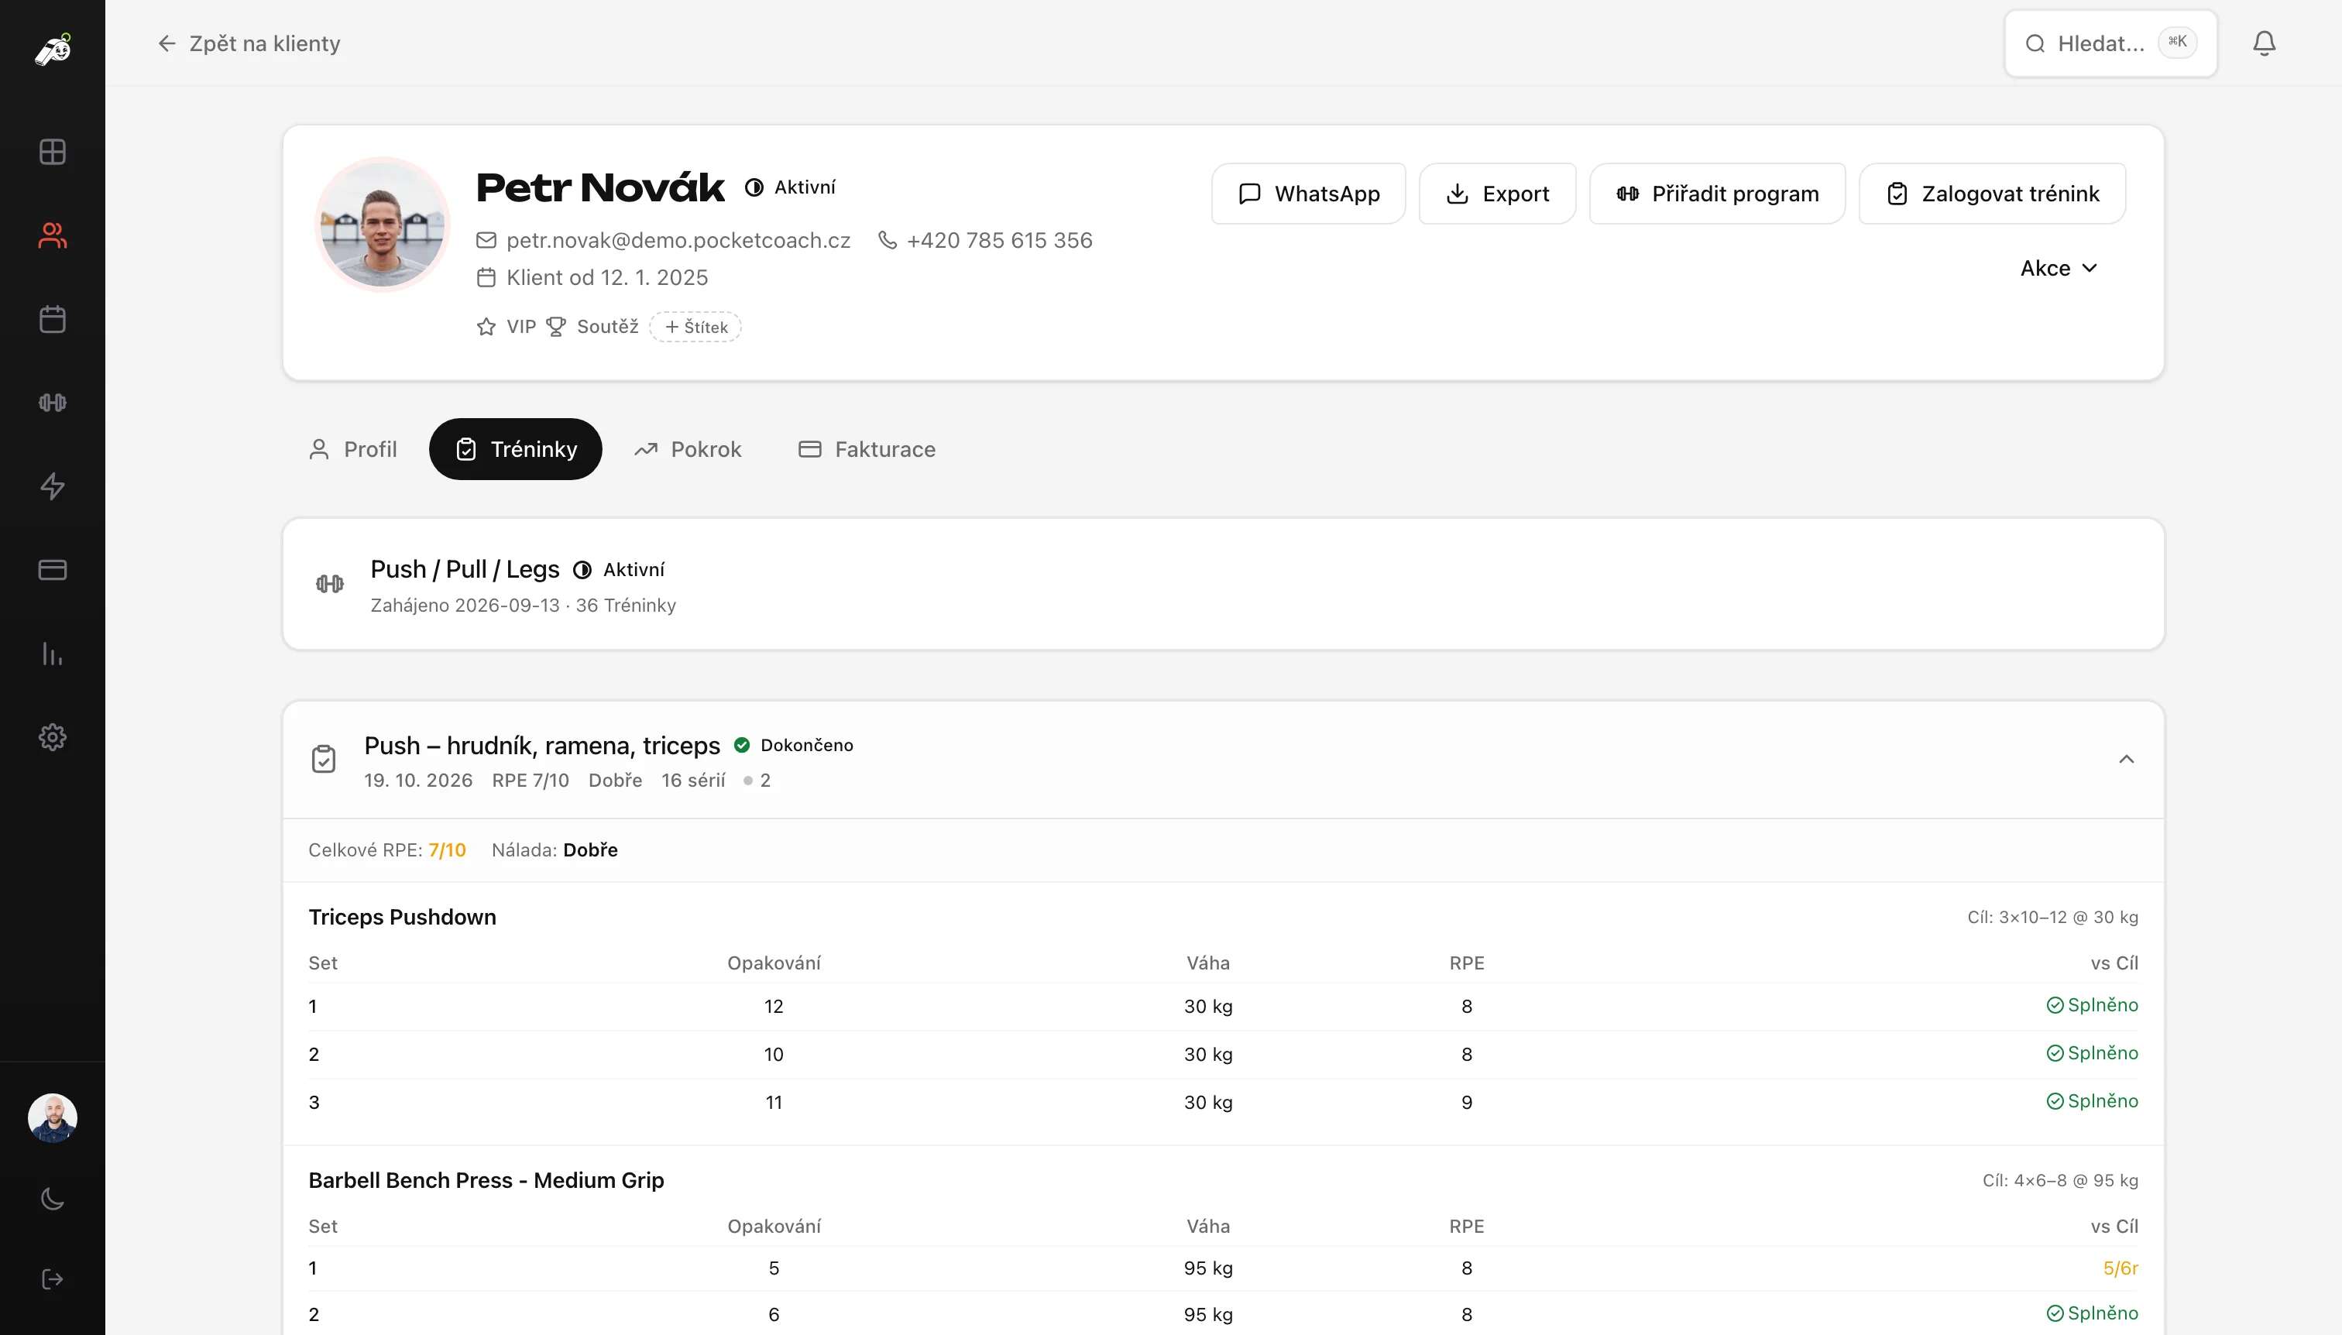Collapse the Push workout card chevron
This screenshot has width=2342, height=1335.
(x=2127, y=759)
